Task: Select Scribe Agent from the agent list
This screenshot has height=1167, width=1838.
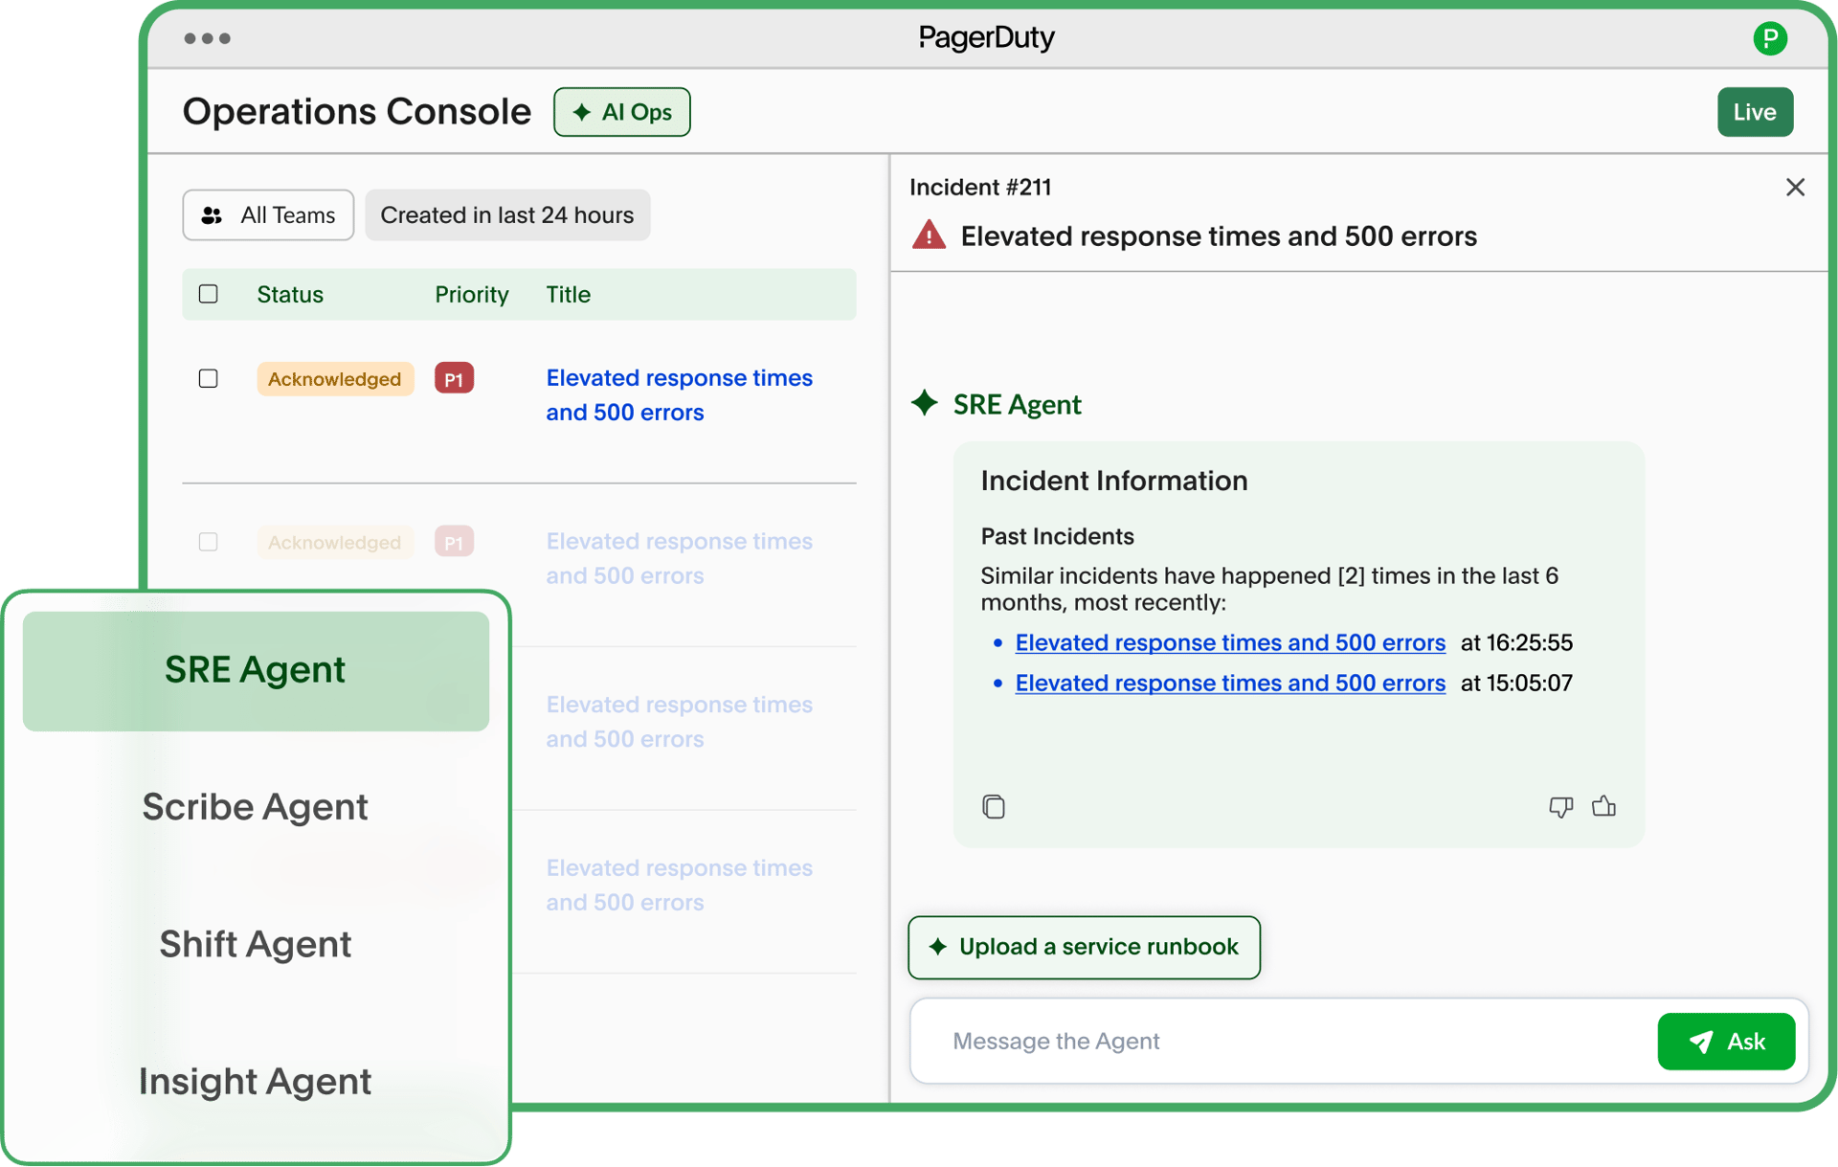Action: [x=255, y=806]
